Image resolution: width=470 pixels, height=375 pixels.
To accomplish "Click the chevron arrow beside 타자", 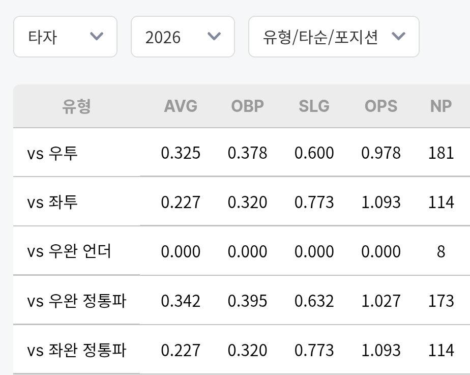I will 97,36.
